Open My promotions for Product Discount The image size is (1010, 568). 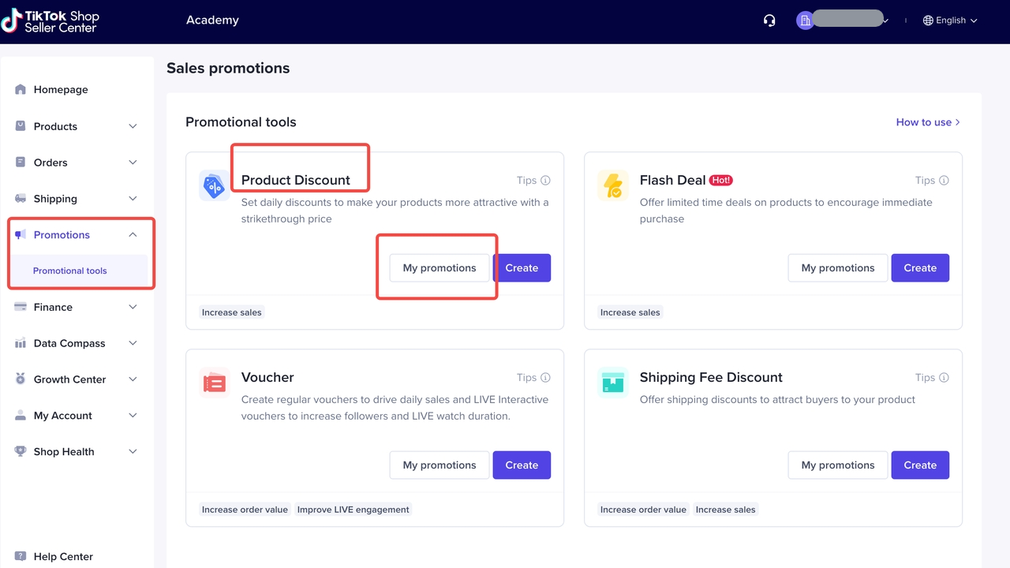click(x=440, y=268)
